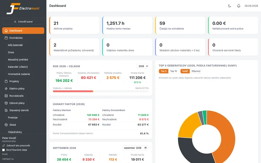Image resolution: width=261 pixels, height=163 pixels.
Task: Open calendar picker icon in month field
Action: (x=146, y=148)
